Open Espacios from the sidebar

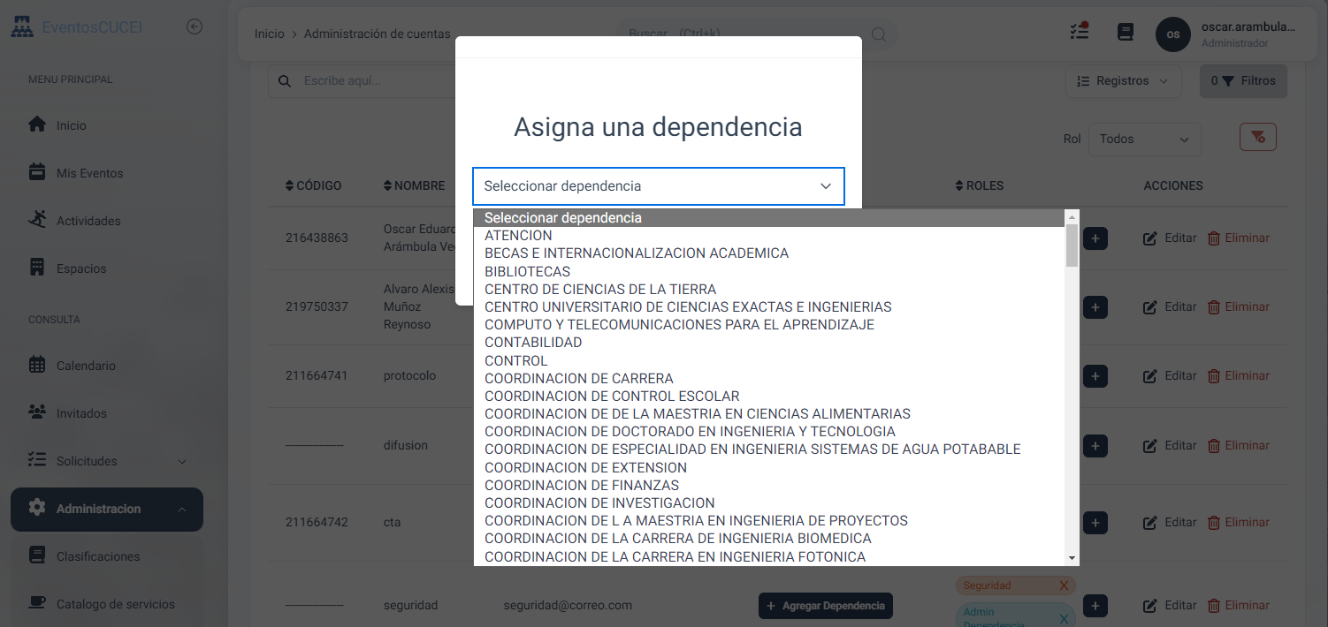[x=80, y=268]
